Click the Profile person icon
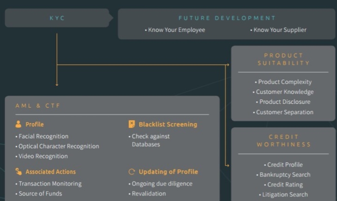The image size is (337, 201). (18, 124)
